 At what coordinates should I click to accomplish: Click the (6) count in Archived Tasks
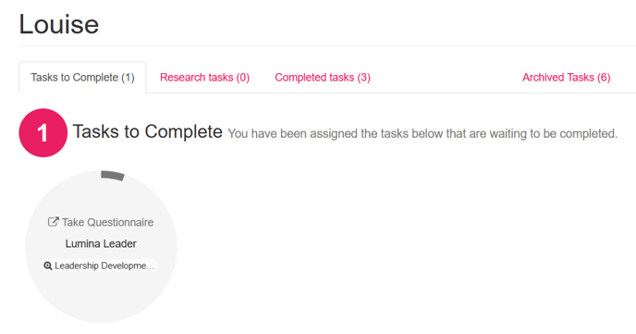[x=604, y=77]
